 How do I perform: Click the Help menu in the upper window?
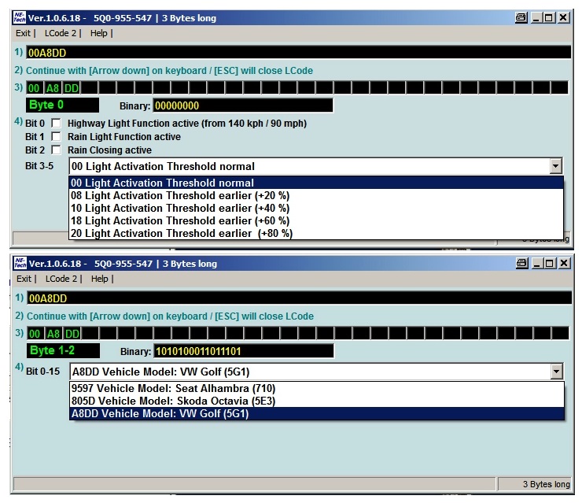click(x=98, y=33)
